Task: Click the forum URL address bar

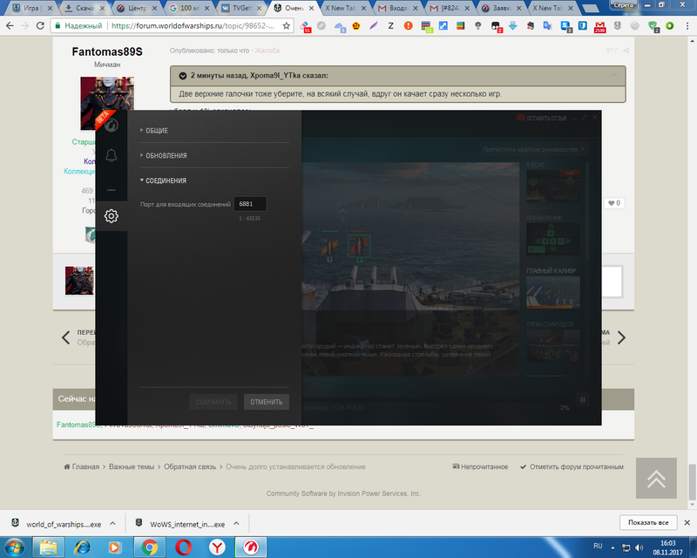Action: pyautogui.click(x=193, y=26)
